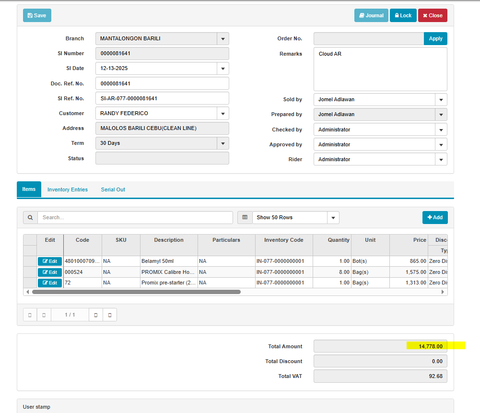Click the table grid icon beside Show 50 Rows
Screen dimensions: 480x413
coord(245,217)
